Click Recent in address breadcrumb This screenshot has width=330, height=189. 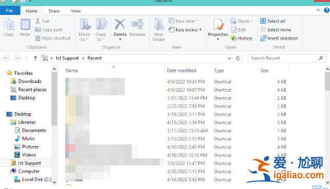(94, 58)
